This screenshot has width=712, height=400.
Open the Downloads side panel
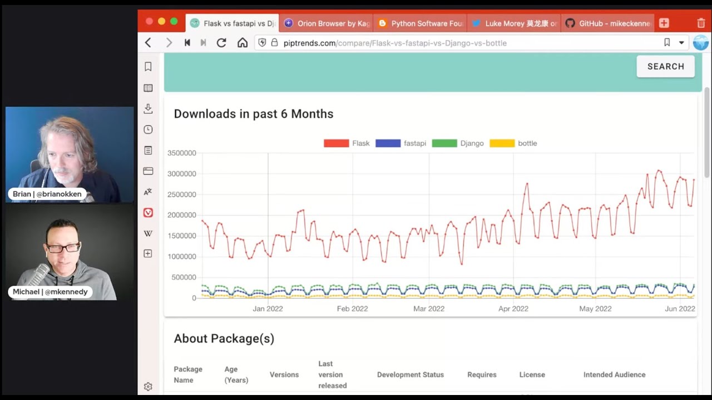148,109
